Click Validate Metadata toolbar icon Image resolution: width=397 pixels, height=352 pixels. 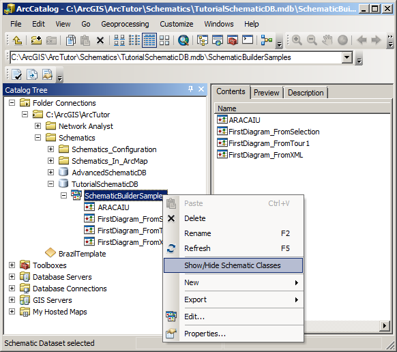pos(16,74)
